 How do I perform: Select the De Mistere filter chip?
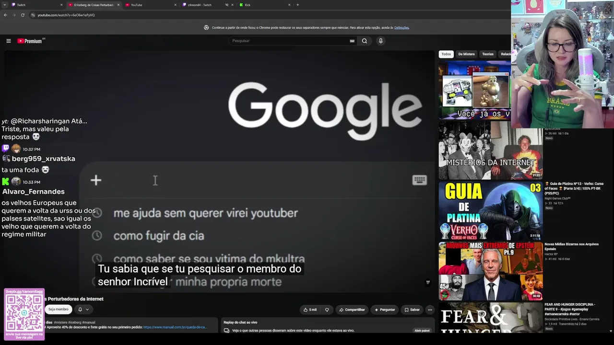(466, 54)
